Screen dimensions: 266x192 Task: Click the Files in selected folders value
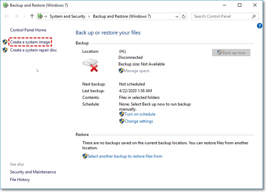[x=139, y=98]
